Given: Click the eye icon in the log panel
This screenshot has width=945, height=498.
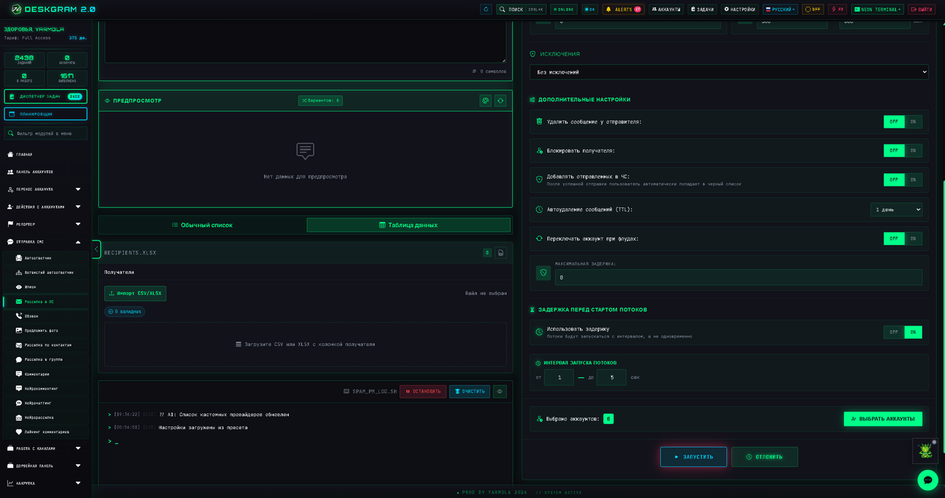Looking at the screenshot, I should 500,392.
